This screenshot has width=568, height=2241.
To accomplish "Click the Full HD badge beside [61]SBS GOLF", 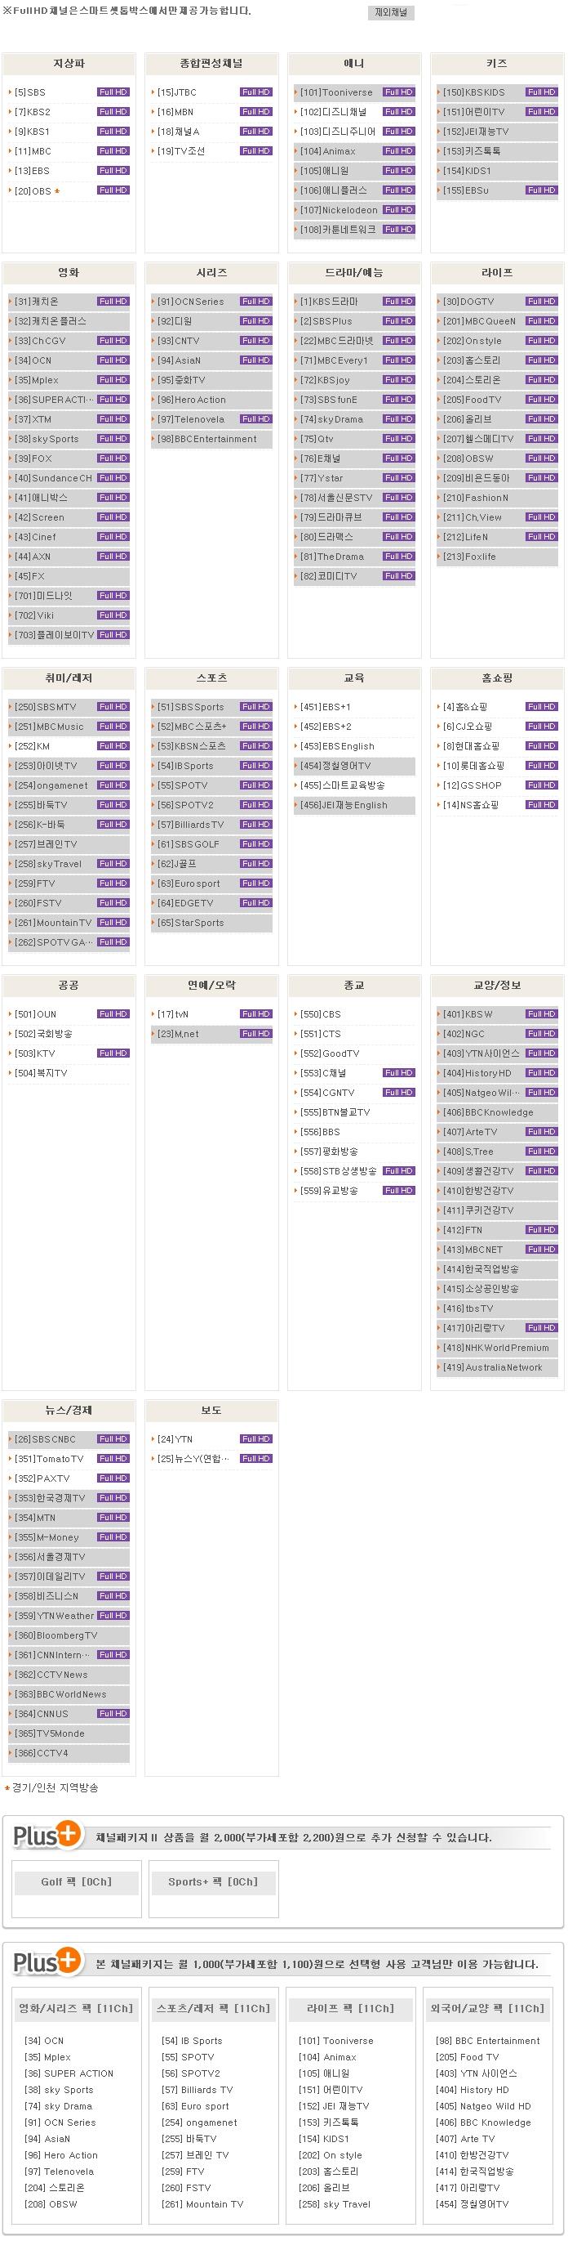I will pyautogui.click(x=256, y=844).
